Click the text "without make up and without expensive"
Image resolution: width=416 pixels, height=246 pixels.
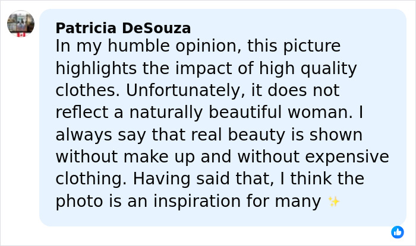pyautogui.click(x=222, y=156)
